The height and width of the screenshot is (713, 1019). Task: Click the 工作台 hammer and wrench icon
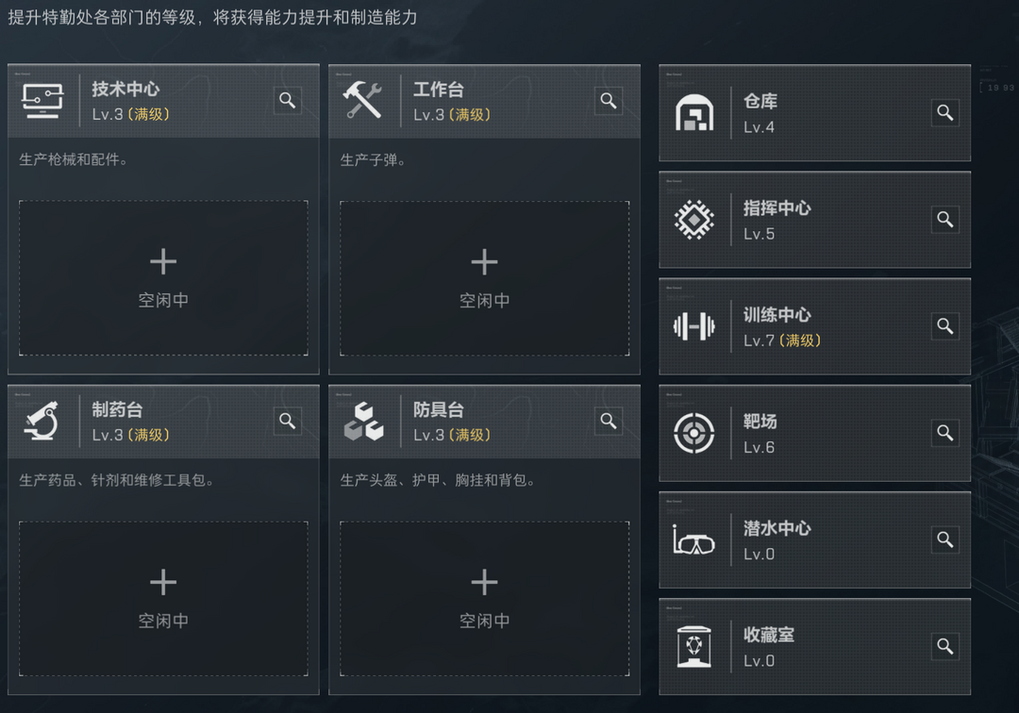click(363, 99)
